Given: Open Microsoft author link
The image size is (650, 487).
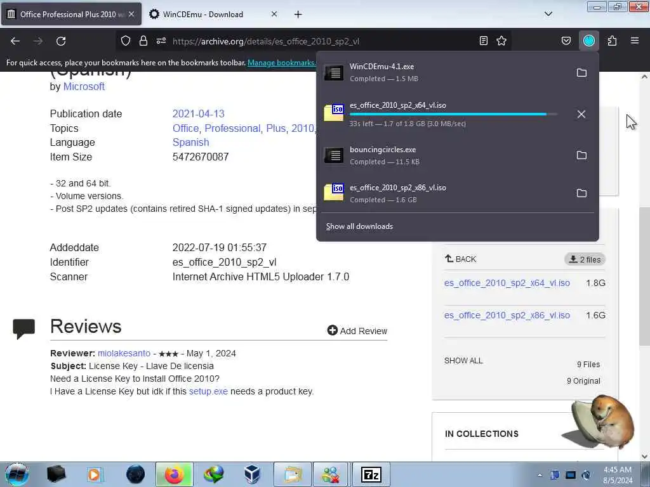Looking at the screenshot, I should click(x=84, y=86).
